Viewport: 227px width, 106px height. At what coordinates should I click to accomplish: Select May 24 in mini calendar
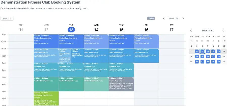click(224, 57)
